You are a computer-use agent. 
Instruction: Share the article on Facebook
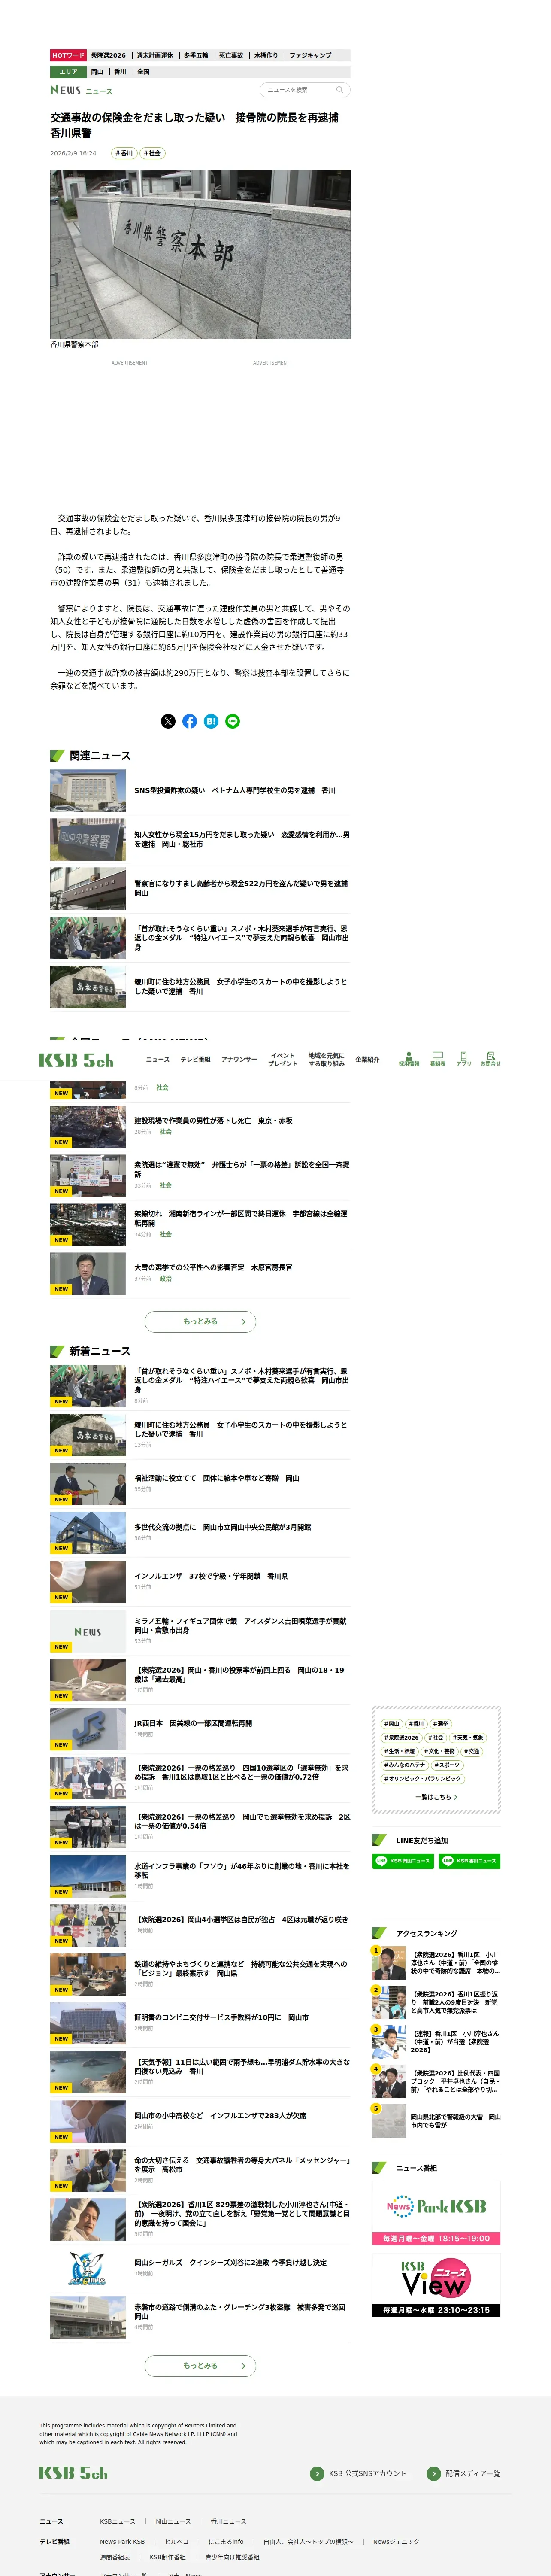click(189, 721)
